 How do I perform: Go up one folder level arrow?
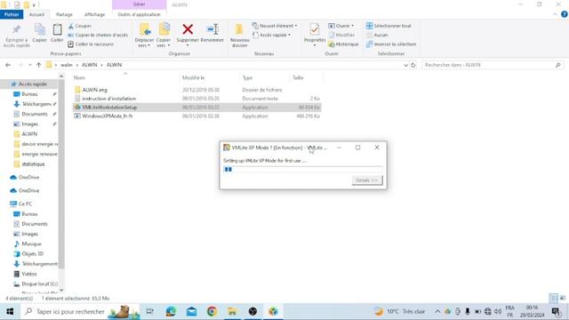[38, 65]
